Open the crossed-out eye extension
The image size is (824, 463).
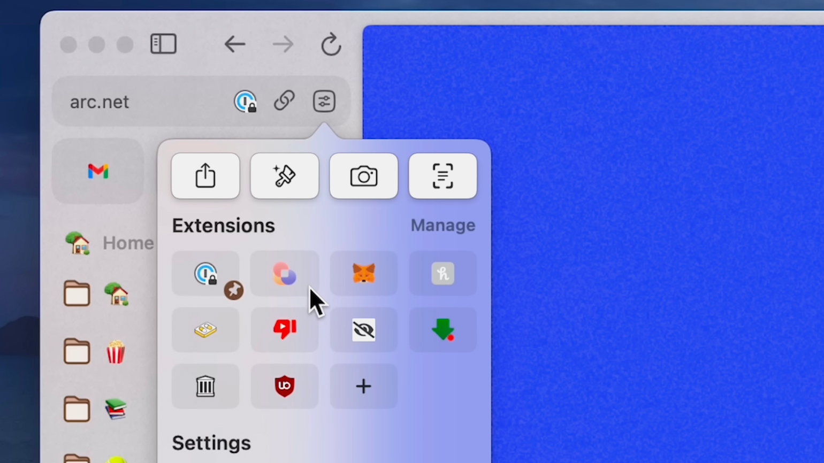[x=364, y=330]
